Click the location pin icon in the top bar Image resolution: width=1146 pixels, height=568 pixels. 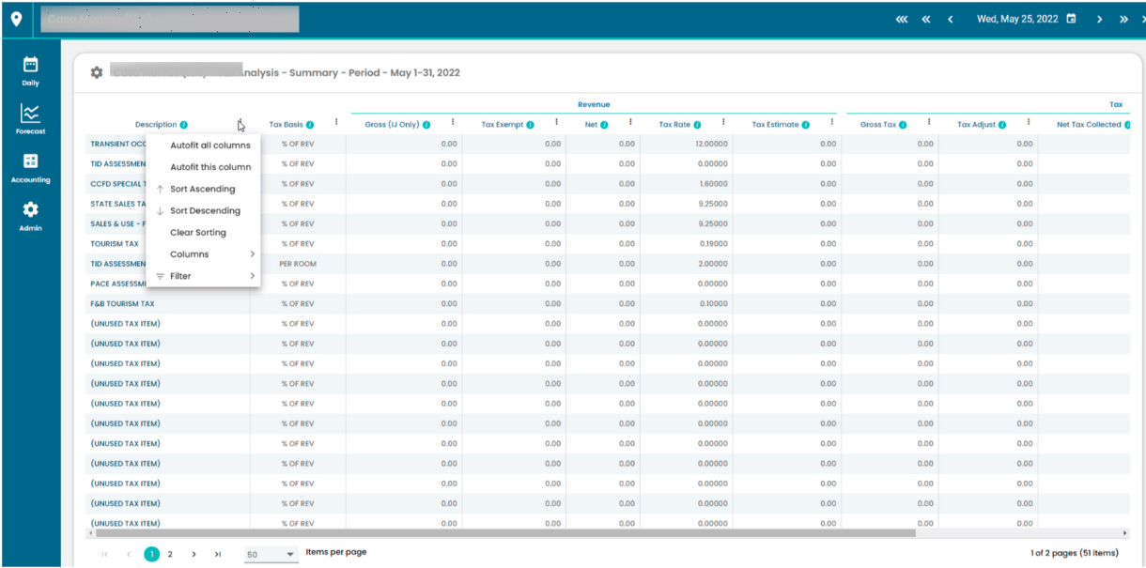[17, 18]
